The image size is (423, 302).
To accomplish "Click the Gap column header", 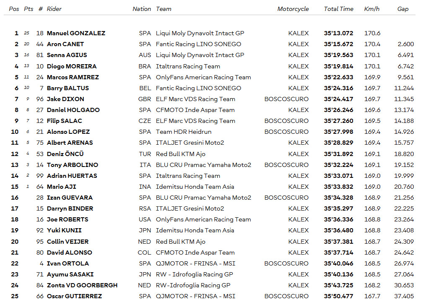I will click(403, 9).
